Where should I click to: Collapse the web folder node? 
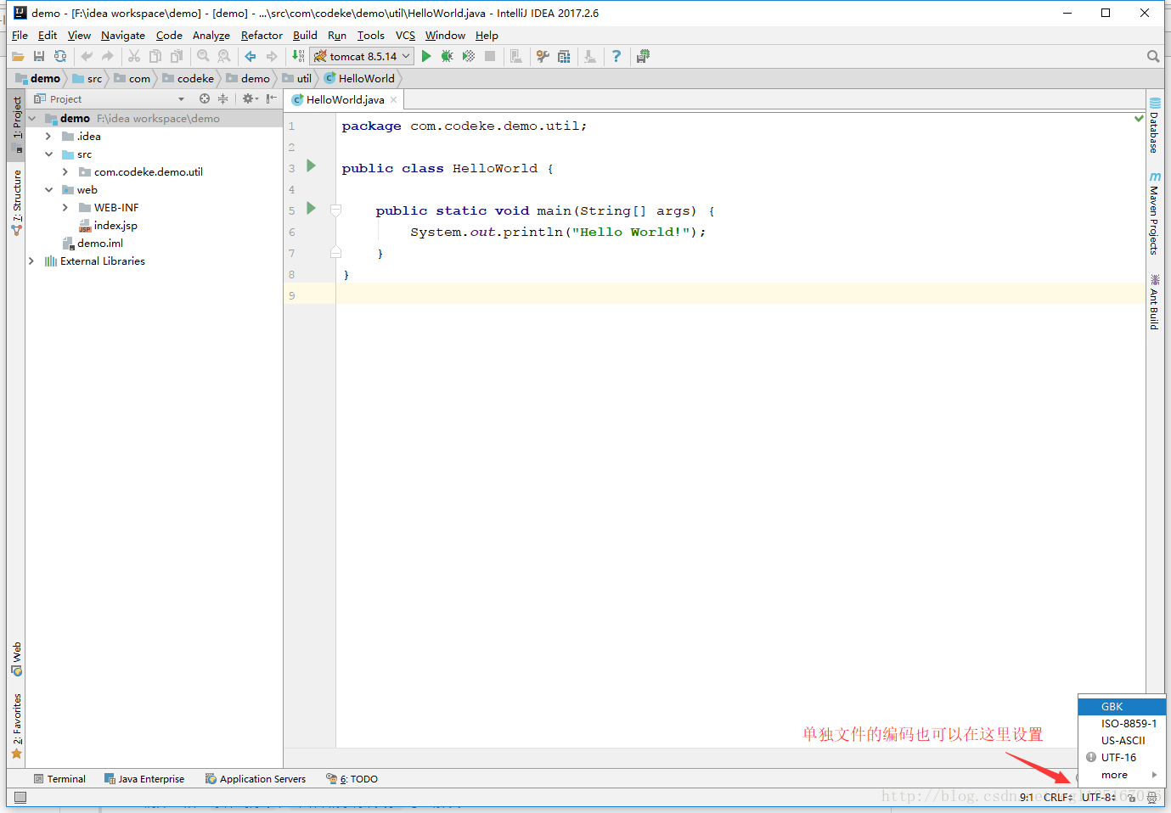[x=48, y=189]
